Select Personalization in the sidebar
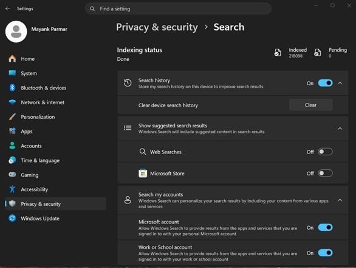 pyautogui.click(x=56, y=117)
